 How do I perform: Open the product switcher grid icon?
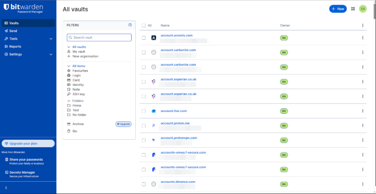pyautogui.click(x=353, y=9)
